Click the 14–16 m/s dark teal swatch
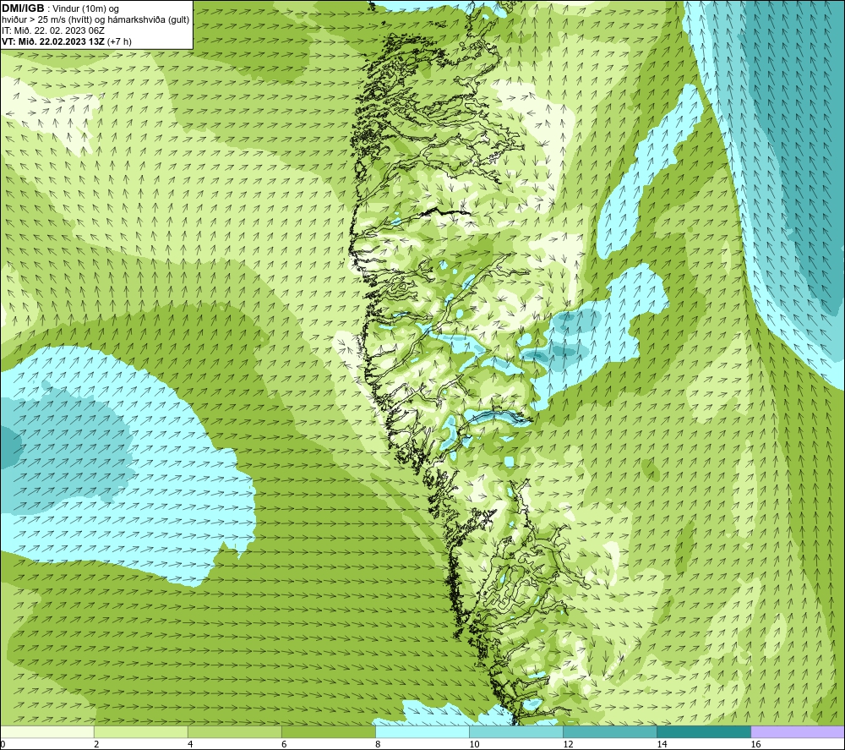This screenshot has height=750, width=845. (704, 732)
